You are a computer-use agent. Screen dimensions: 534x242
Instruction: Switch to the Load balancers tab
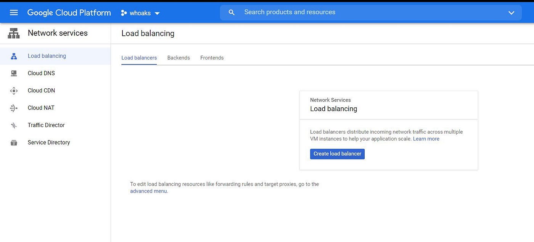[x=139, y=58]
